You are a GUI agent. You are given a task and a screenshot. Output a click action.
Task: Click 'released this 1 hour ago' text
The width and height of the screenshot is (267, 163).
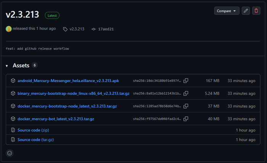[34, 28]
